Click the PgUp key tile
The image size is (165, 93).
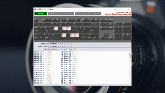(x=111, y=25)
